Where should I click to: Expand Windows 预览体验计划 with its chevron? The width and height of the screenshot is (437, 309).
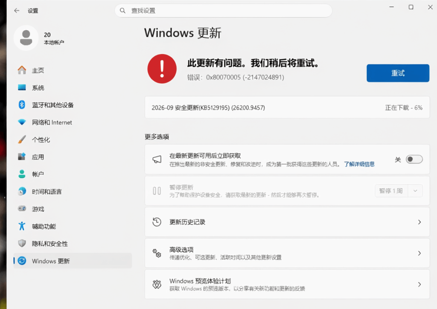pos(420,284)
